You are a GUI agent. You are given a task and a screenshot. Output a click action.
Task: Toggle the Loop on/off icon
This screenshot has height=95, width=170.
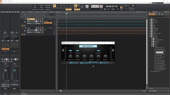(x=126, y=6)
